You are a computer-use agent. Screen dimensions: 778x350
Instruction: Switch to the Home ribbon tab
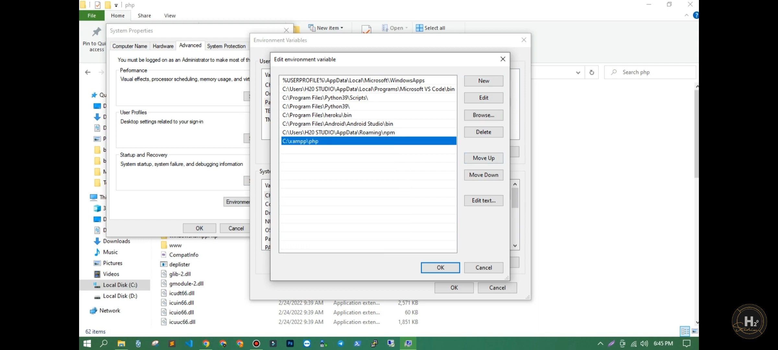tap(118, 16)
